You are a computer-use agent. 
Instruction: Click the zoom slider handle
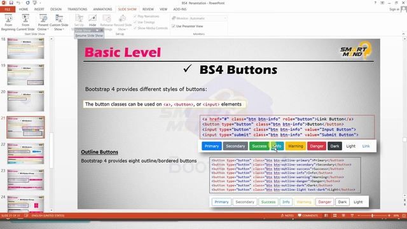pyautogui.click(x=372, y=216)
